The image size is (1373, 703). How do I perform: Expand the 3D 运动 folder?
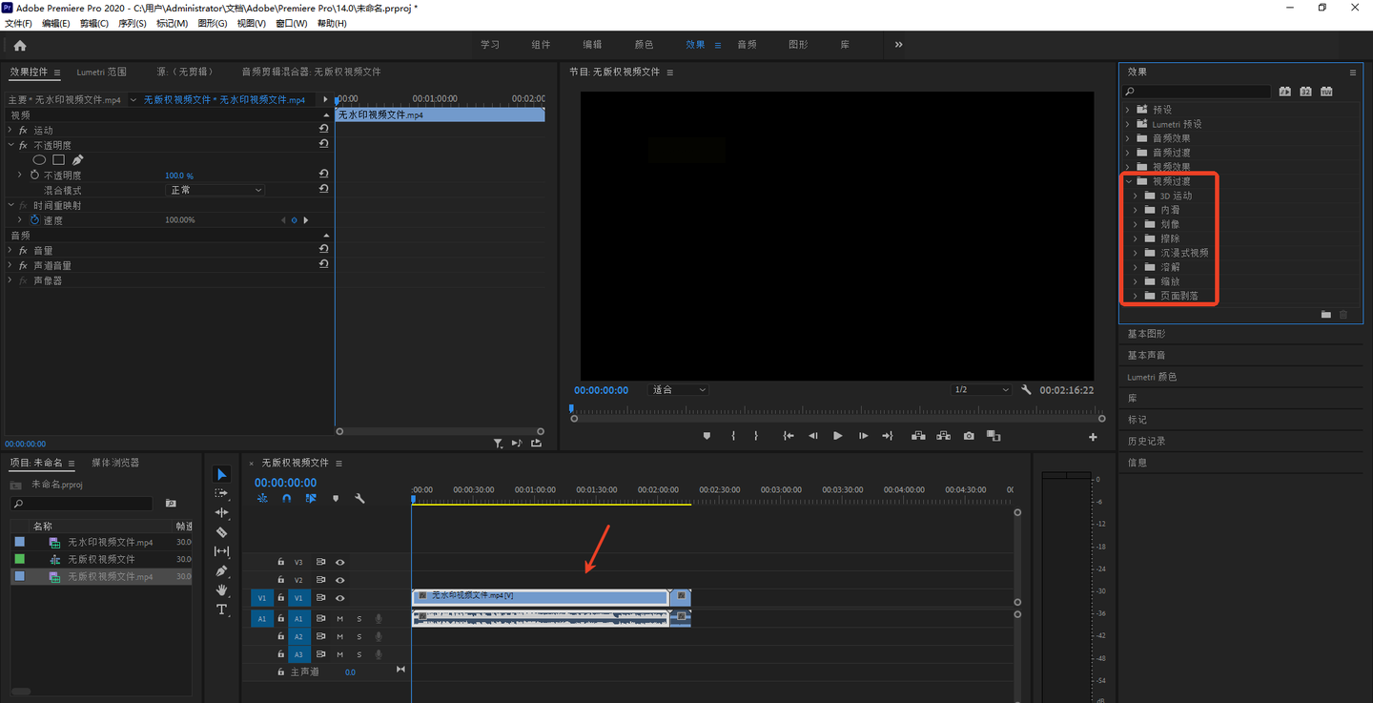[1136, 196]
